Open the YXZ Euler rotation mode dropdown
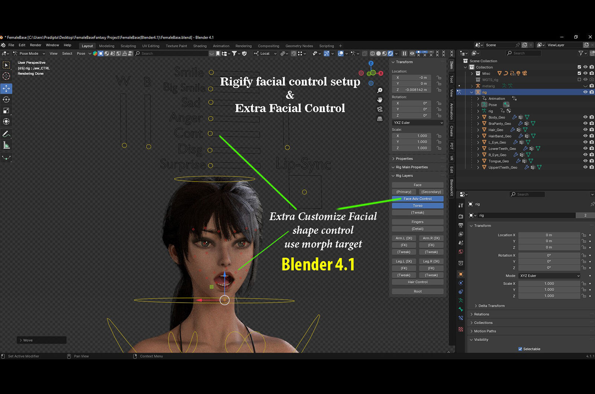 418,123
